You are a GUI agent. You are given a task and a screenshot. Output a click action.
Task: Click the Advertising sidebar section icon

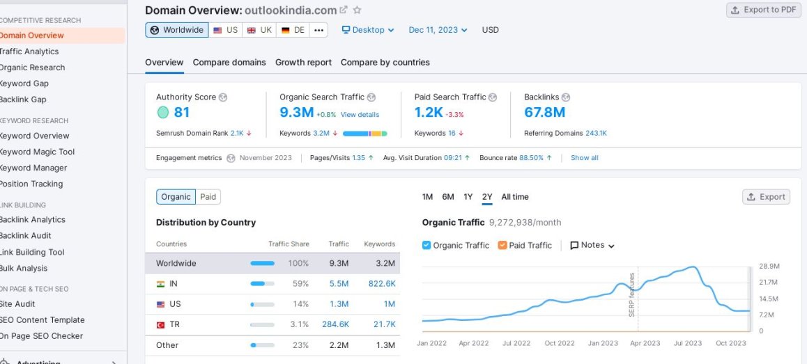click(x=5, y=361)
